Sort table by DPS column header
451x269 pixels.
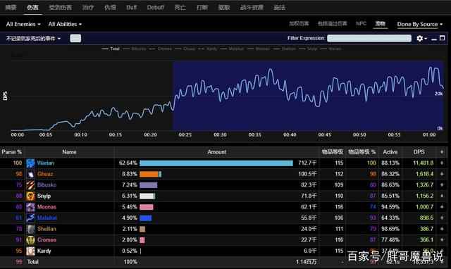tap(419, 152)
